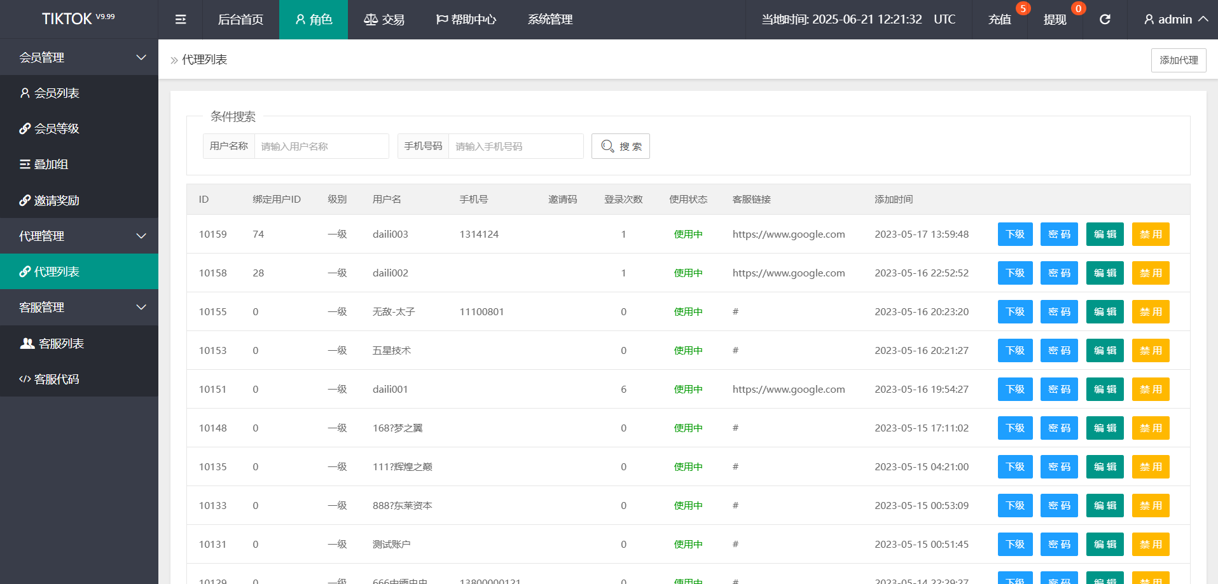1218x584 pixels.
Task: Click 编辑 for agent 测试账户
Action: point(1105,544)
